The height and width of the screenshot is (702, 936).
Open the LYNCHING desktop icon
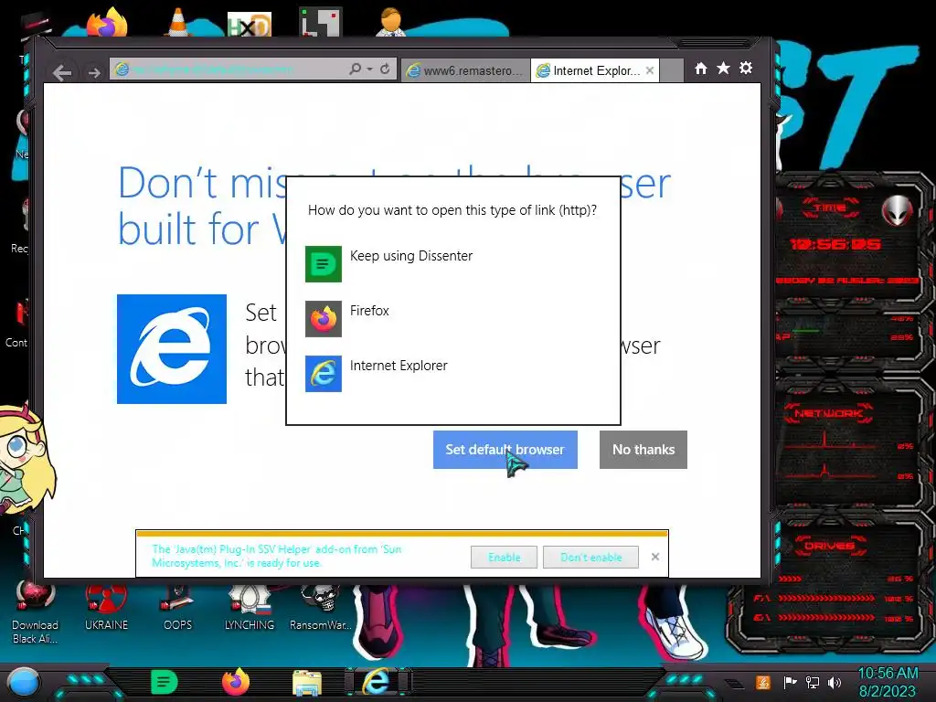249,609
